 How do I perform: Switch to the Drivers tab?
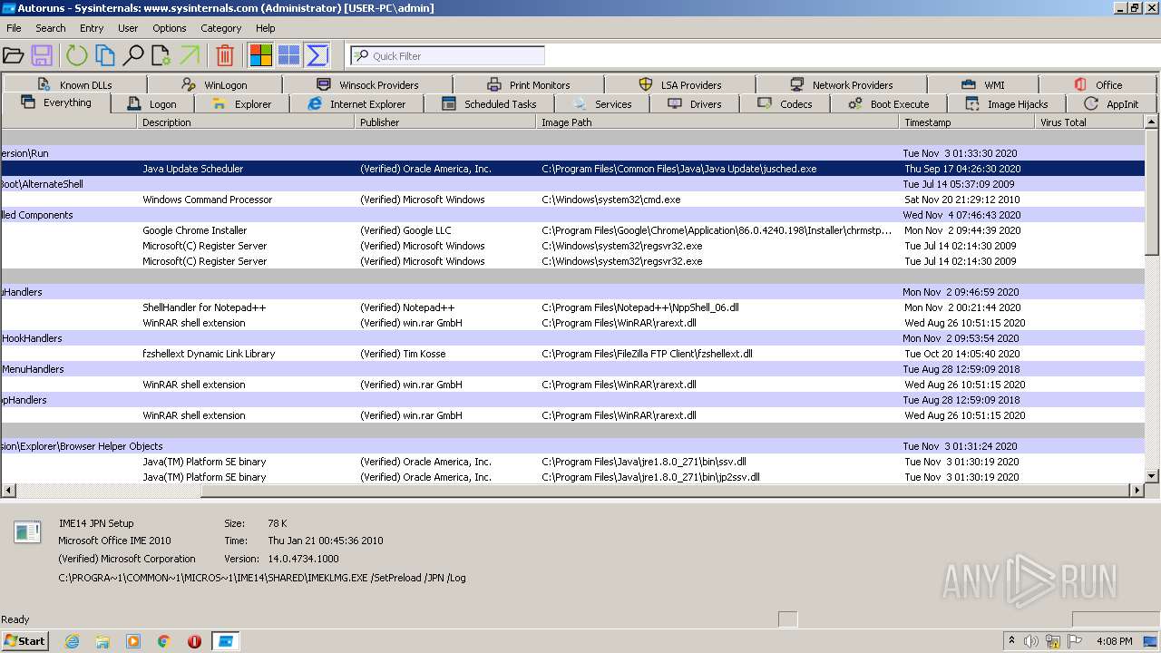695,104
